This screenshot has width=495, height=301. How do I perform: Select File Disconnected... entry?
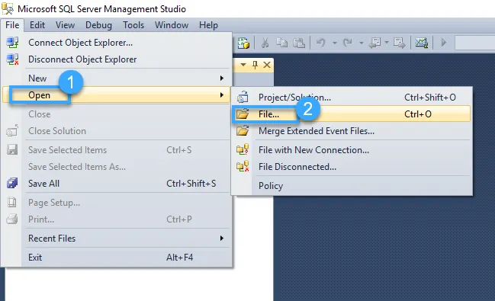point(352,166)
